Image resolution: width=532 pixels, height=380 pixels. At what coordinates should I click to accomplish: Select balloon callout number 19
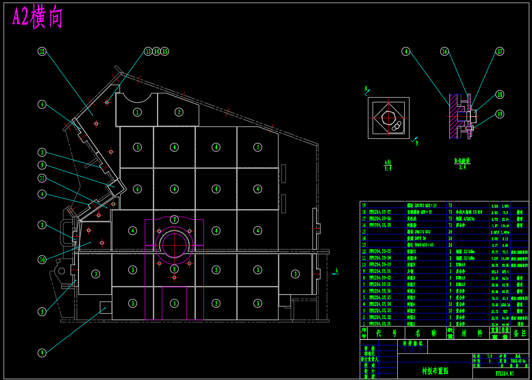pyautogui.click(x=500, y=114)
